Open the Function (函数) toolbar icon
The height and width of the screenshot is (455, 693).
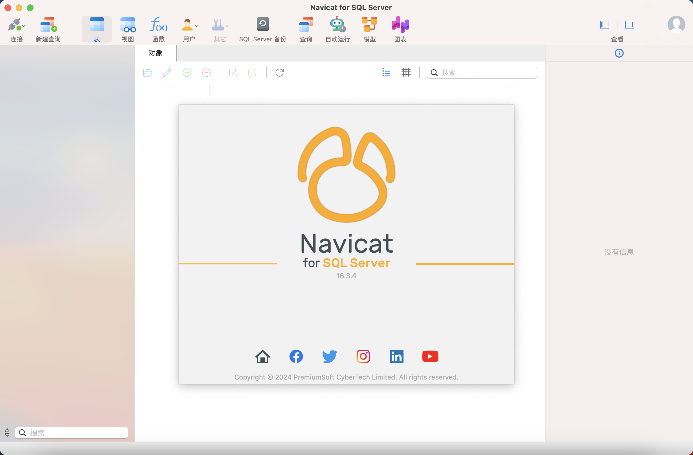158,25
